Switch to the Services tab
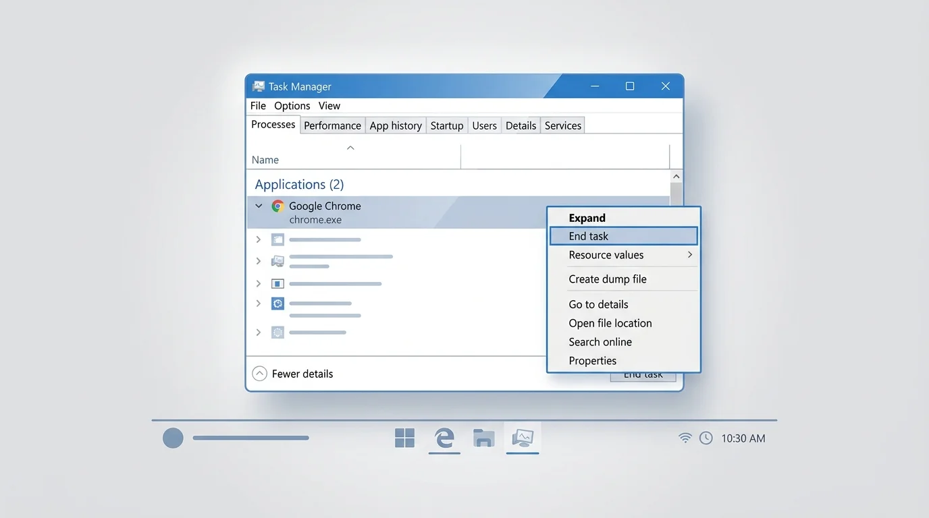 (x=563, y=125)
